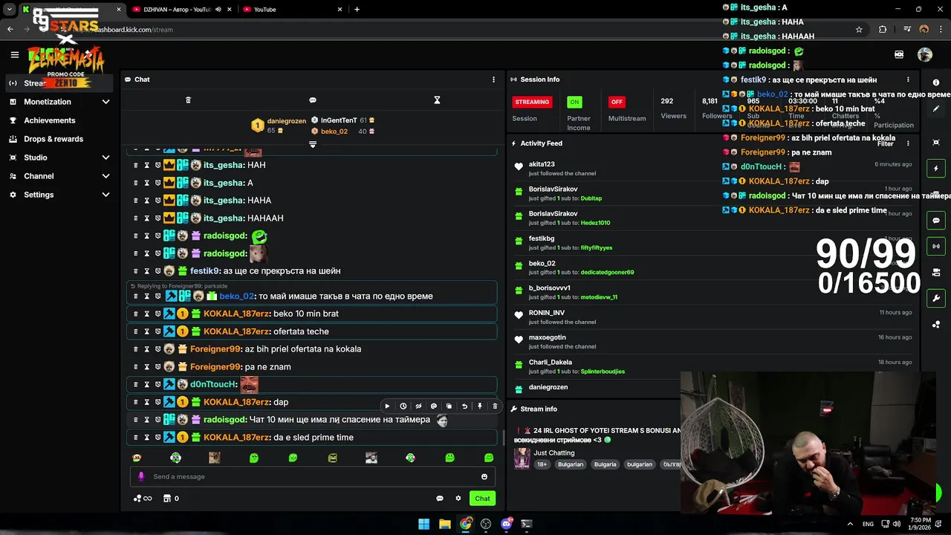The height and width of the screenshot is (535, 951).
Task: Click the InGentTenT leaderboard name
Action: 339,120
